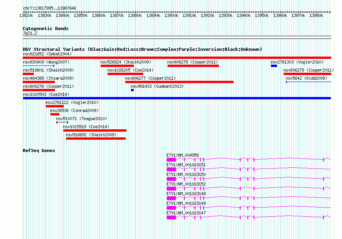The image size is (342, 239).
Task: Click the nsv606279 red loss bar
Action: [307, 74]
